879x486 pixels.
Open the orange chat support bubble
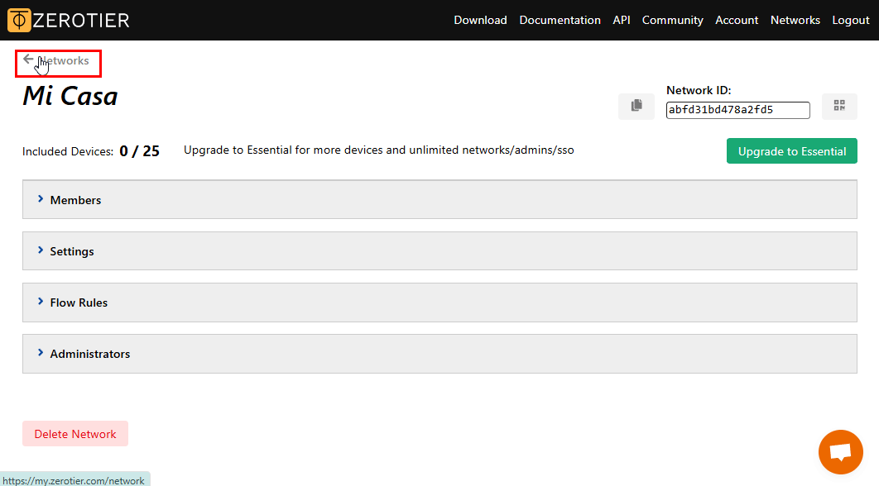tap(840, 452)
